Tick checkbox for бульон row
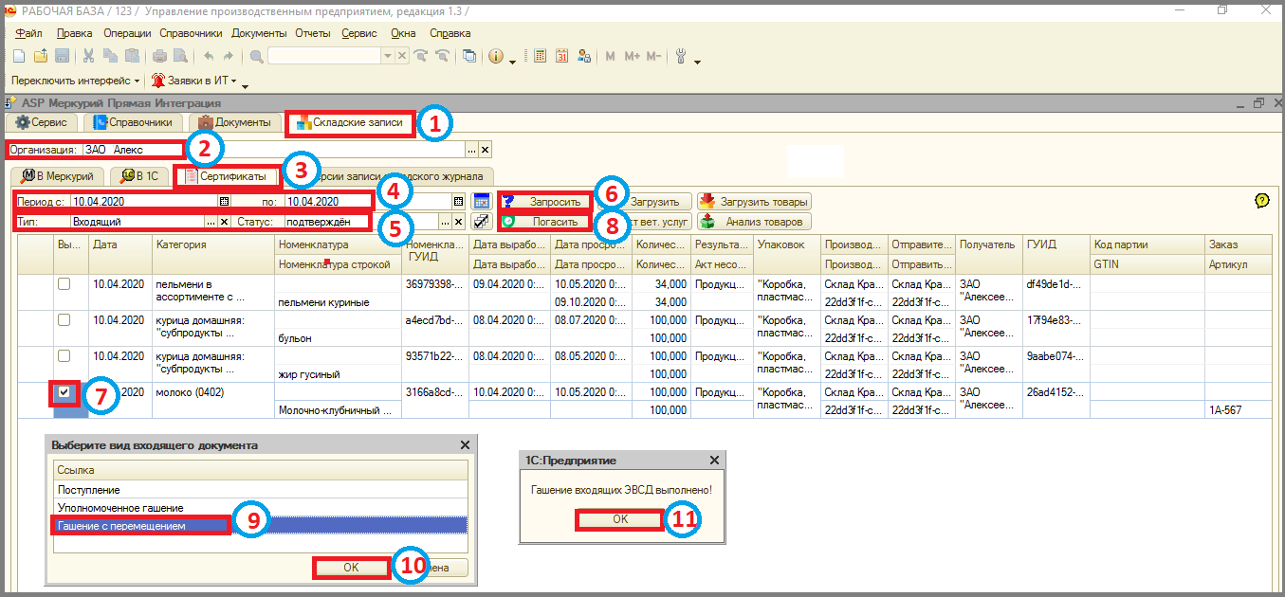The height and width of the screenshot is (597, 1285). 64,319
